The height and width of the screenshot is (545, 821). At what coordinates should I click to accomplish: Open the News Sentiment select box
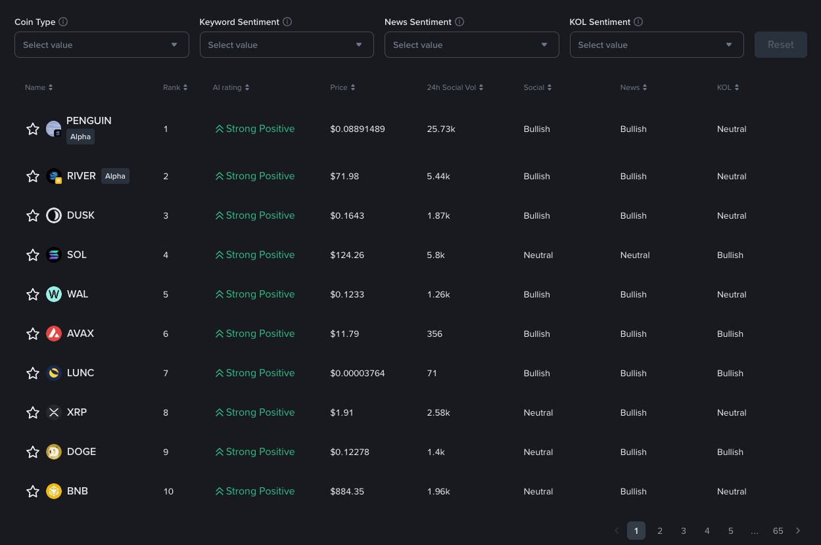[471, 45]
